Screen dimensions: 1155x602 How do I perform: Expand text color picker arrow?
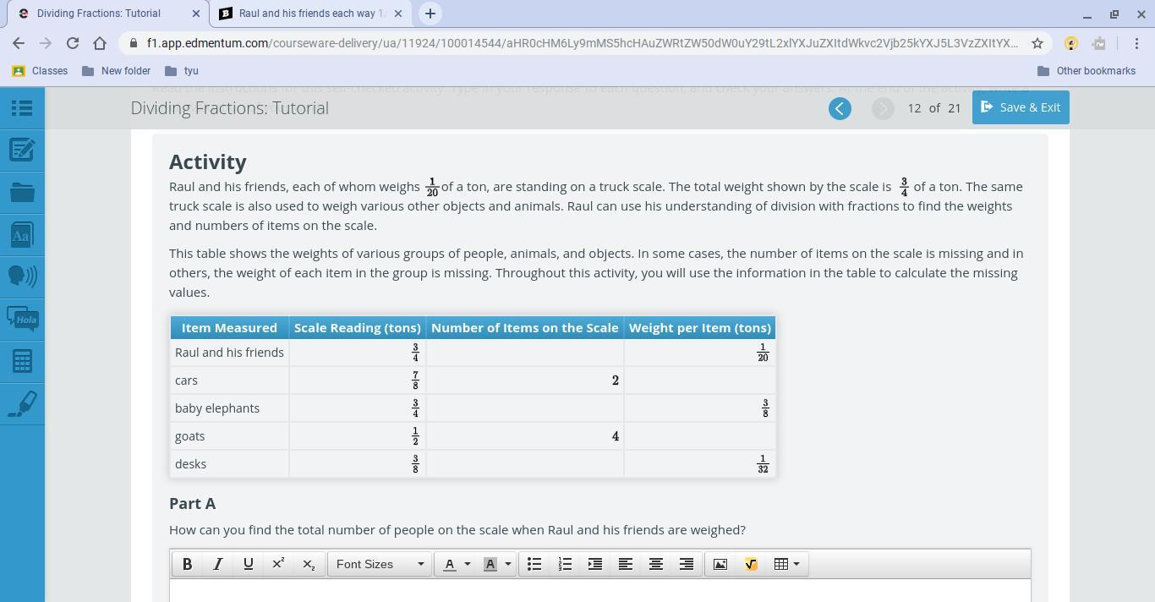point(467,564)
